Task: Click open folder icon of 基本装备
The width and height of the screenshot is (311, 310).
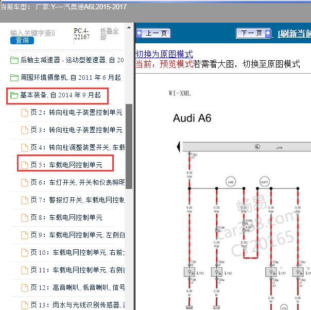Action: pos(14,95)
